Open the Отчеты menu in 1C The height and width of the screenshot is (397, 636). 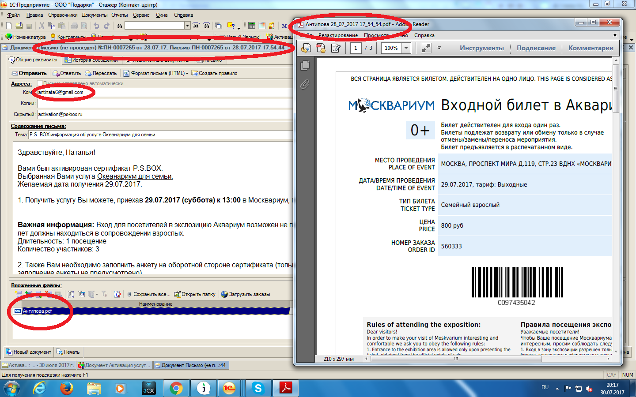[119, 15]
